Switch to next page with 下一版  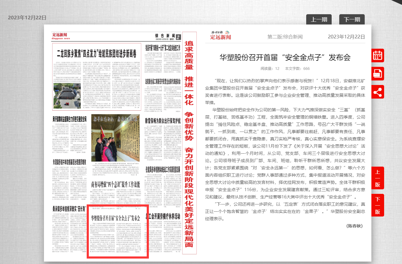tap(377, 205)
